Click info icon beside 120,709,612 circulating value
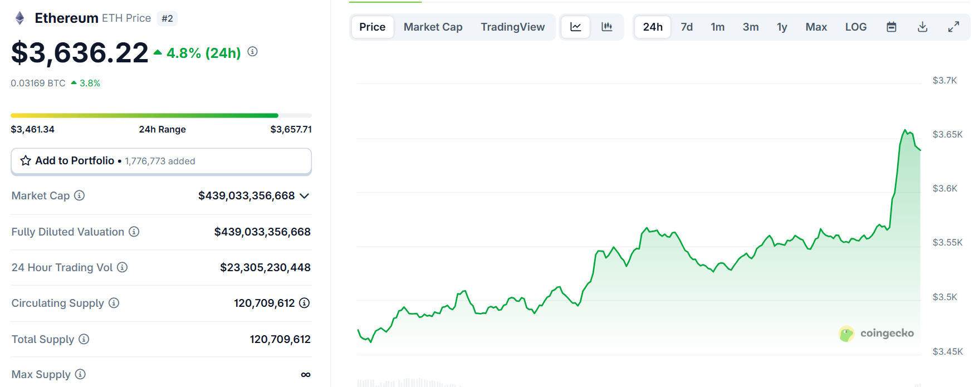This screenshot has width=974, height=387. tap(305, 303)
